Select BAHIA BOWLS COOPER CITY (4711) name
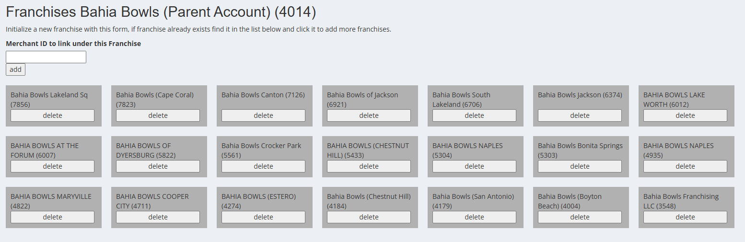 (152, 196)
